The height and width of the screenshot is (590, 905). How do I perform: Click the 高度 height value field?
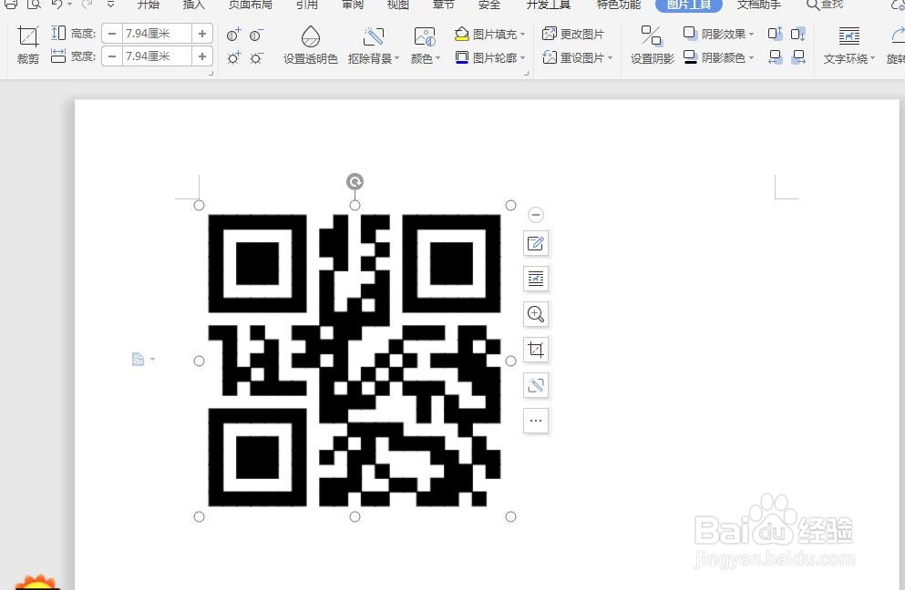click(x=157, y=34)
